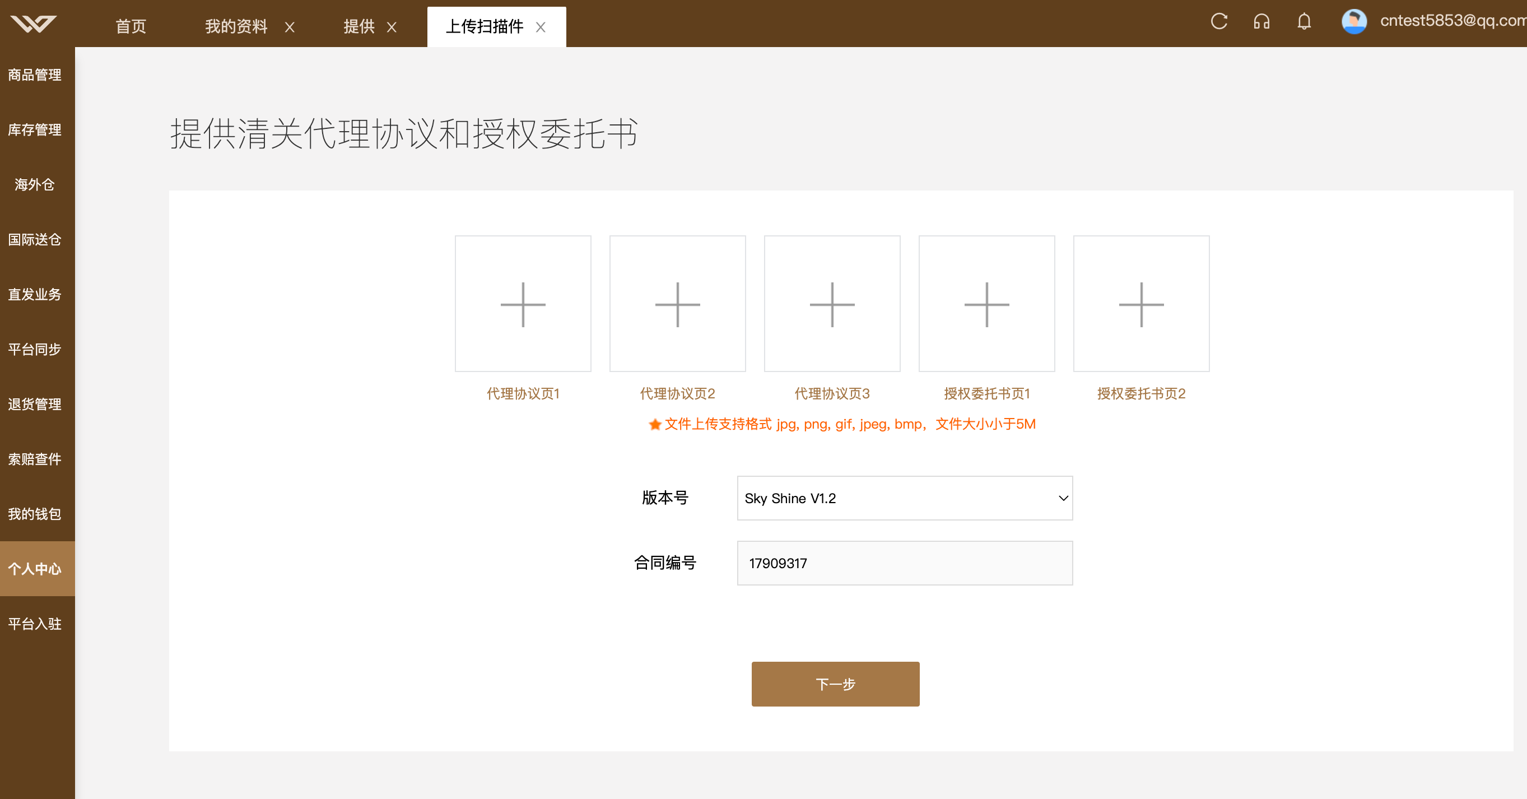Viewport: 1527px width, 799px height.
Task: Click the account email cntest5853@qq.com
Action: [1453, 21]
